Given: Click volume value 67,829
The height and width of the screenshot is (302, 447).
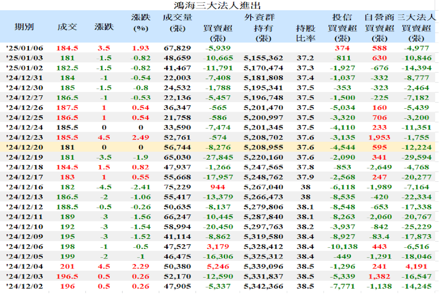Looking at the screenshot, I should [x=177, y=48].
